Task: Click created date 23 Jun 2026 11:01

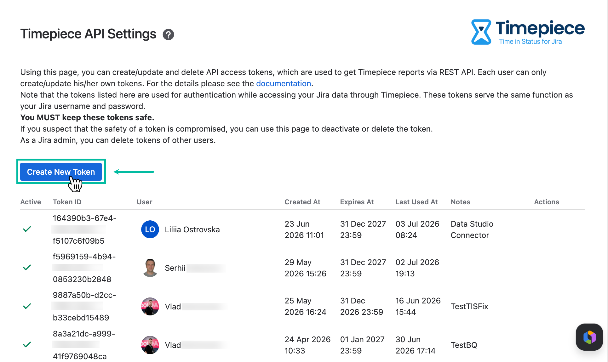Action: (x=304, y=229)
